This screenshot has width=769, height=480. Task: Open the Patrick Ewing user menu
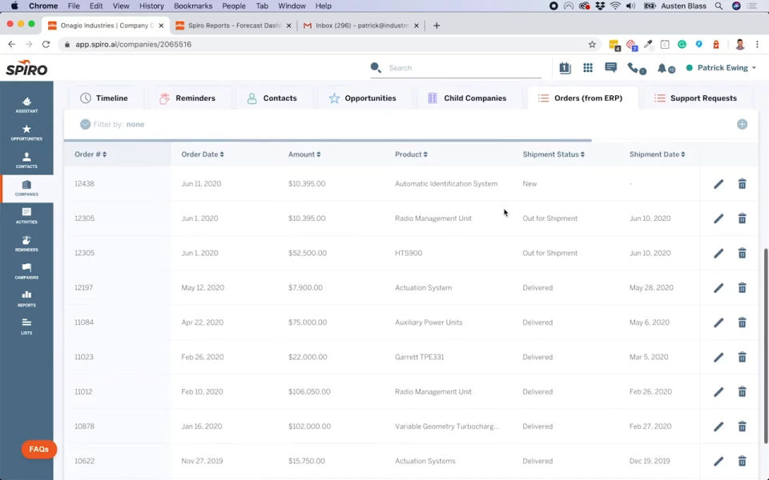[721, 68]
